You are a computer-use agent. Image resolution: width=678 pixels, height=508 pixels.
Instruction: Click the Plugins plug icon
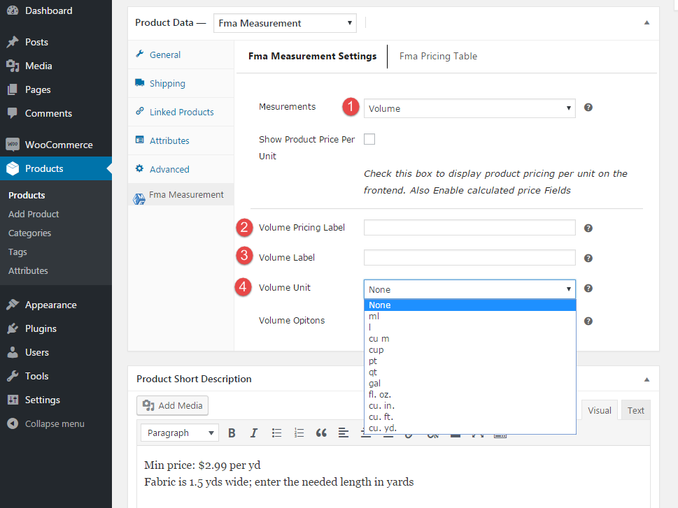coord(13,328)
